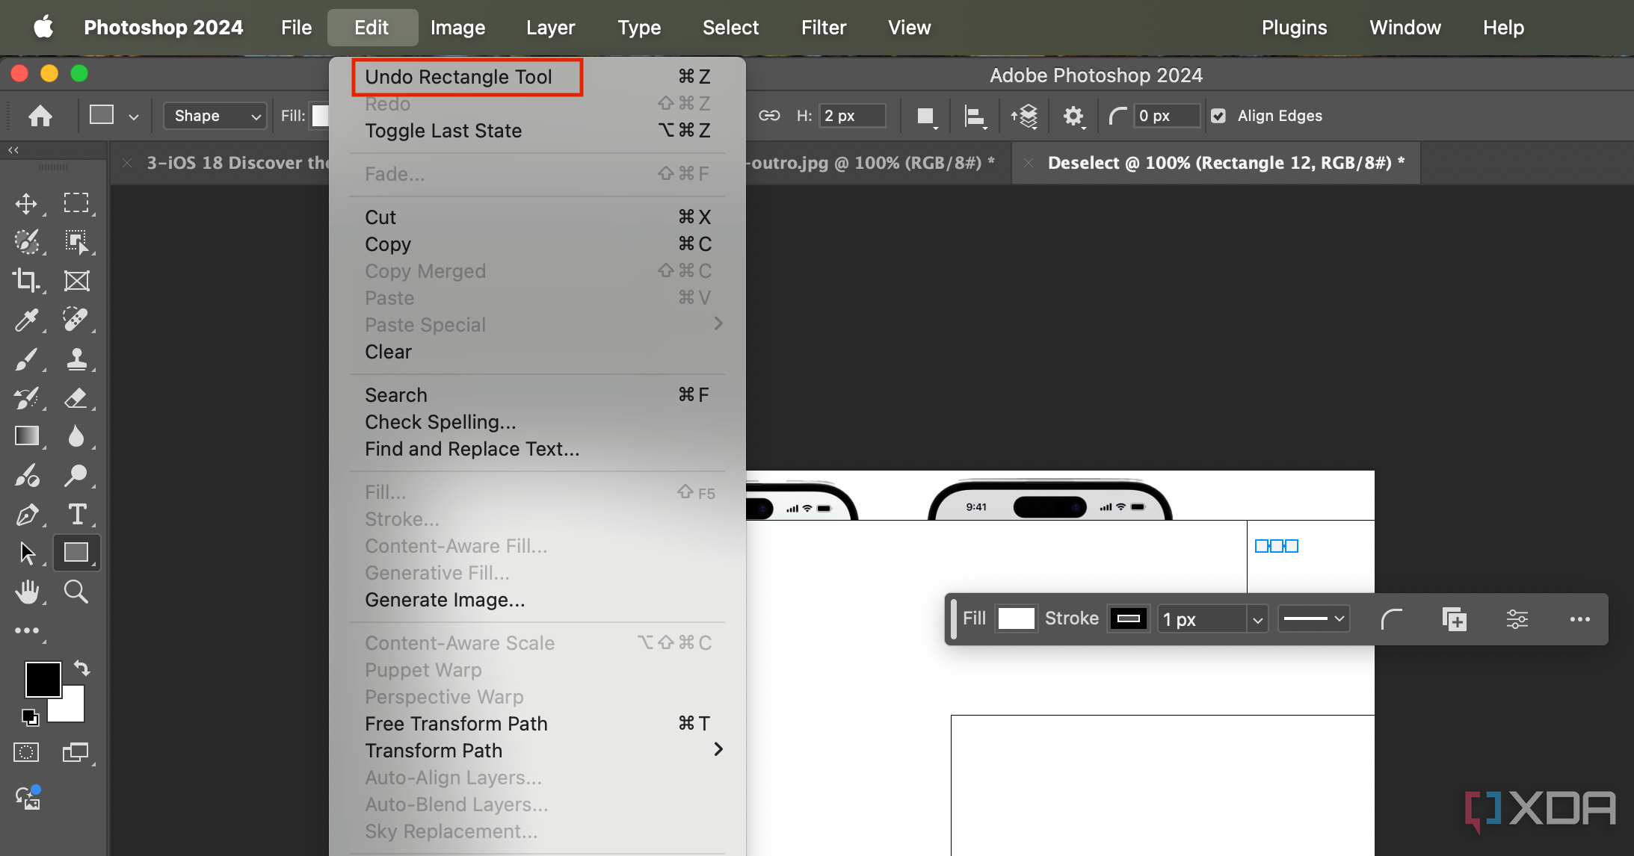Choose Check Spelling… entry
The height and width of the screenshot is (856, 1634).
537,422
